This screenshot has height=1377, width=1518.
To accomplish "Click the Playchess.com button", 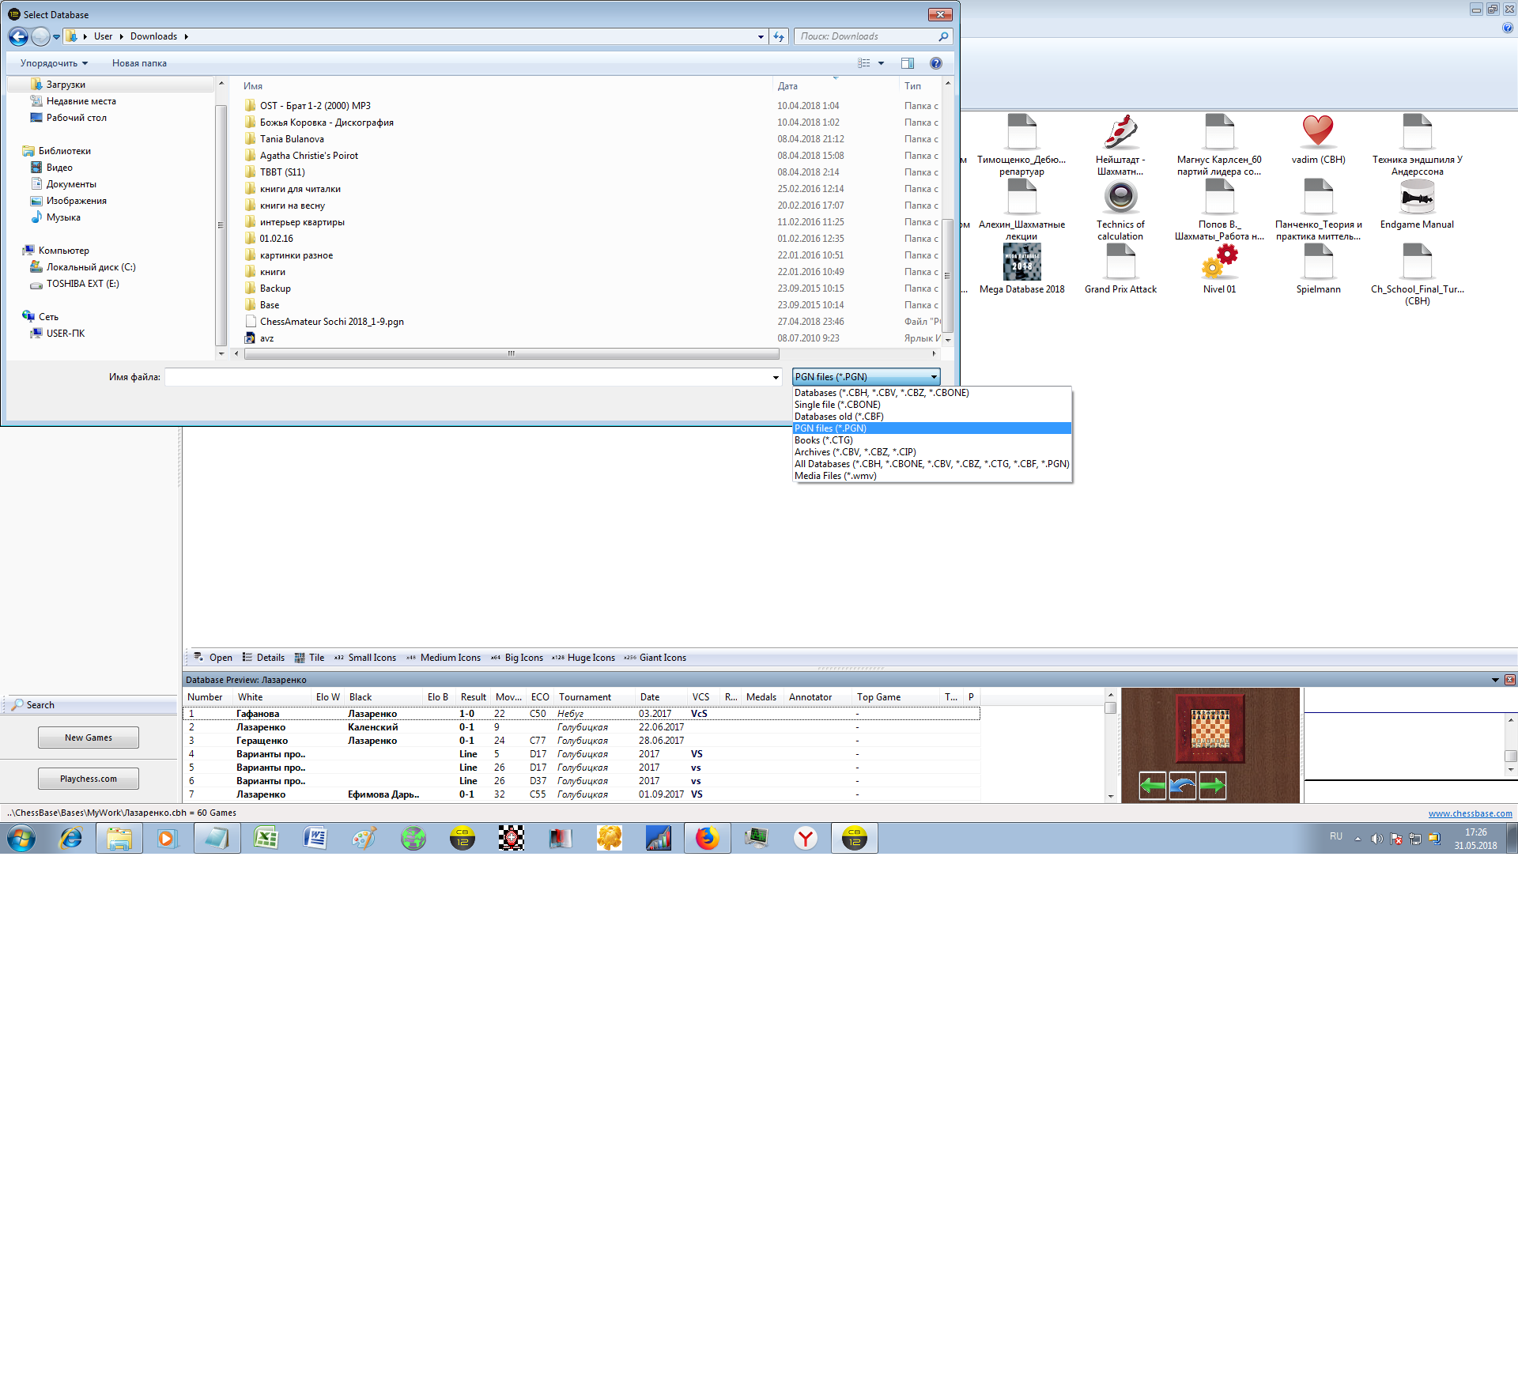I will coord(89,779).
